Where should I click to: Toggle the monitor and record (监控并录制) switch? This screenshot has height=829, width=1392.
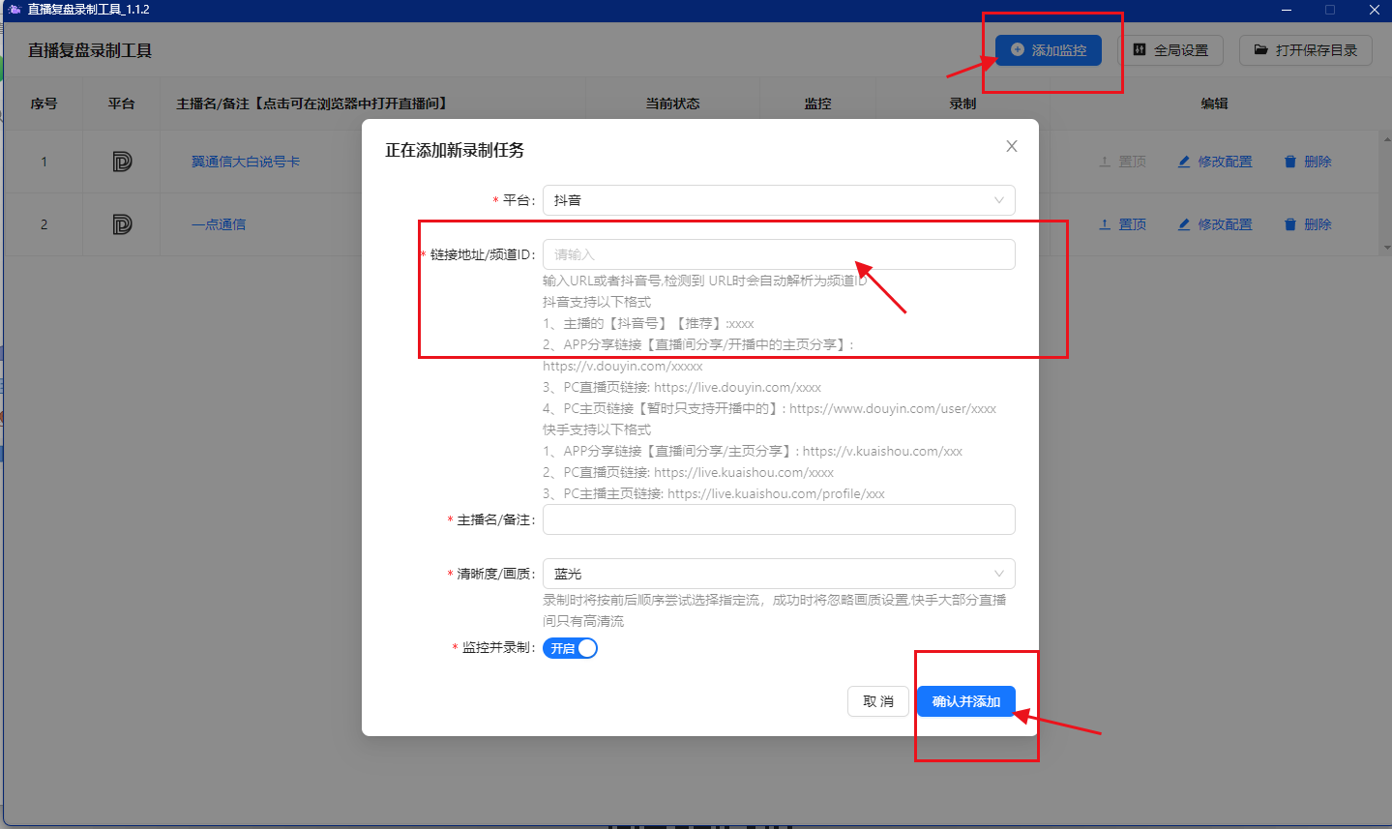click(570, 648)
